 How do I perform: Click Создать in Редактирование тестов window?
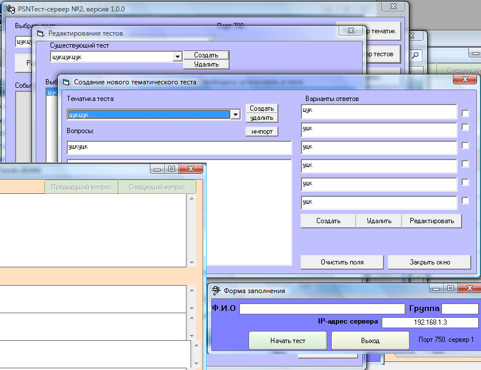pyautogui.click(x=206, y=55)
